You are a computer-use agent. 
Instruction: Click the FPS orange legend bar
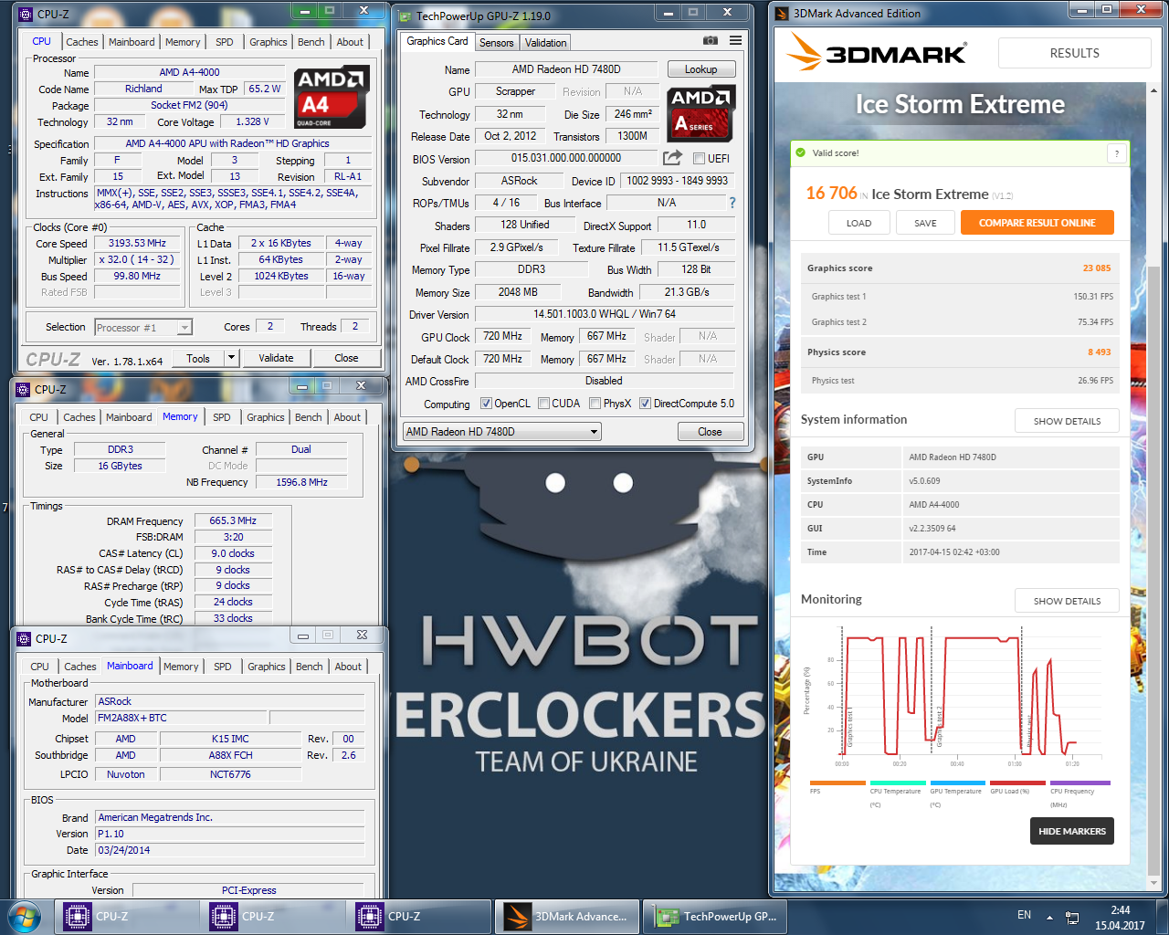pyautogui.click(x=837, y=783)
